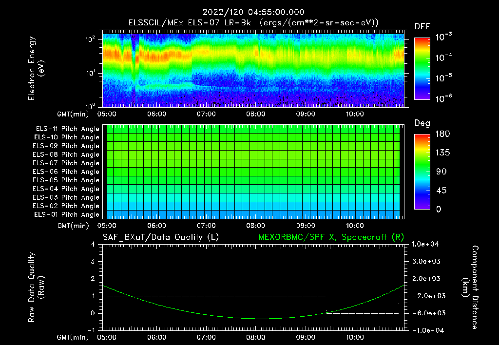Select the ELS-10 Pitch Angle row label
The width and height of the screenshot is (499, 345).
pyautogui.click(x=67, y=137)
